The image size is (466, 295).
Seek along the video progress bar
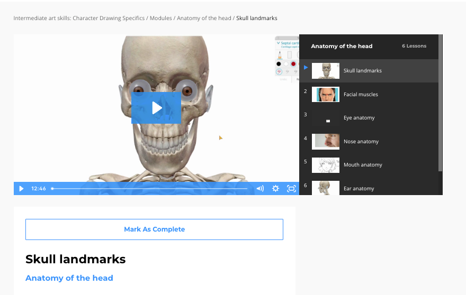pos(149,188)
